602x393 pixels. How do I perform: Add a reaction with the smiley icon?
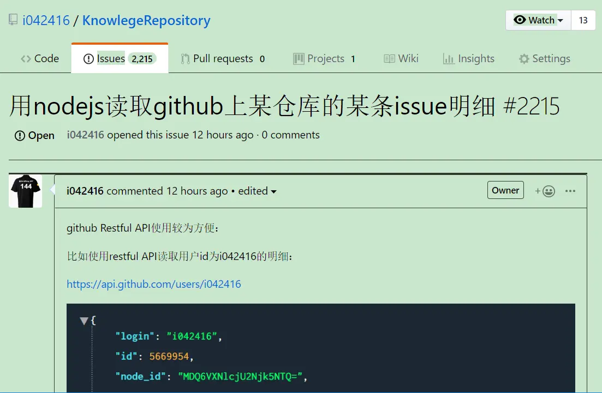click(x=545, y=191)
